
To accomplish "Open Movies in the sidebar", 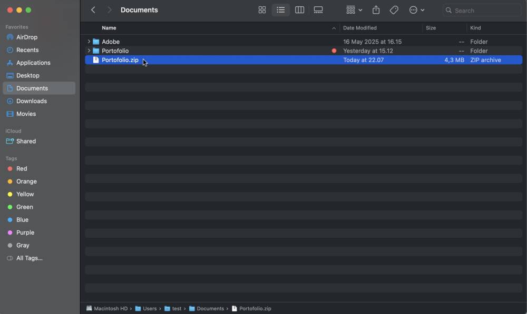I will (39, 114).
